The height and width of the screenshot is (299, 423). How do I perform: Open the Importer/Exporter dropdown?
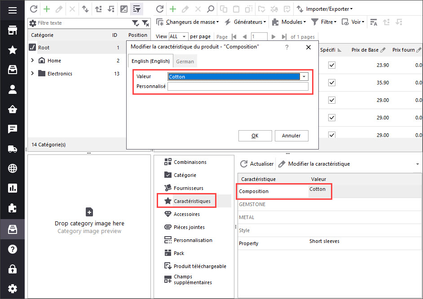325,9
